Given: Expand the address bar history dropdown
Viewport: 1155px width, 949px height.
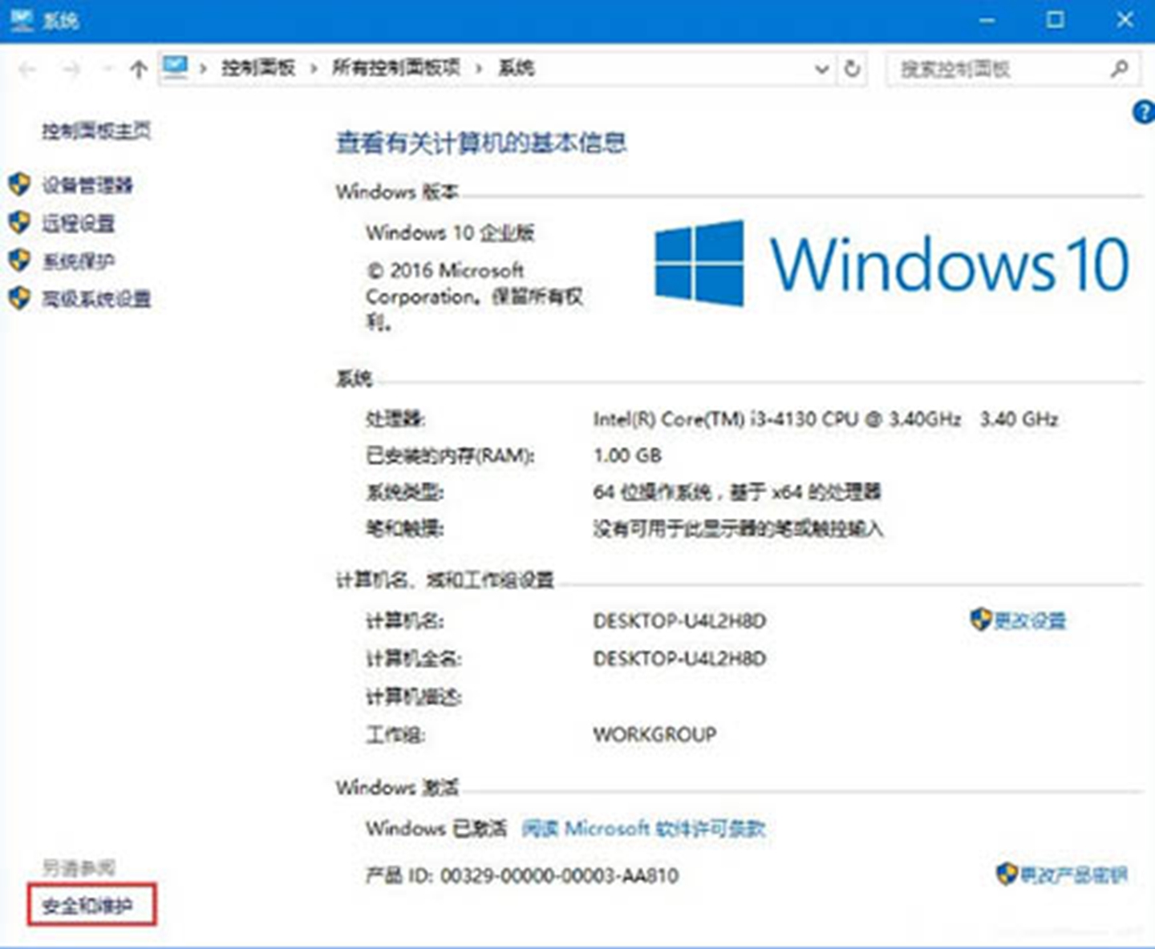Looking at the screenshot, I should [821, 69].
